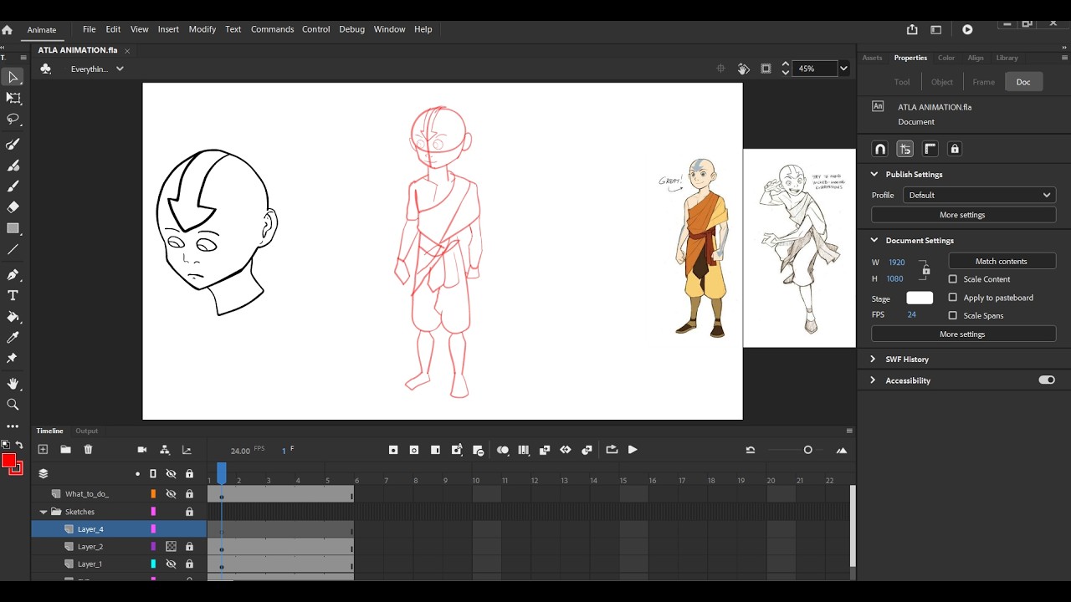Select the Classic Brush tool
Image resolution: width=1071 pixels, height=602 pixels.
[13, 165]
